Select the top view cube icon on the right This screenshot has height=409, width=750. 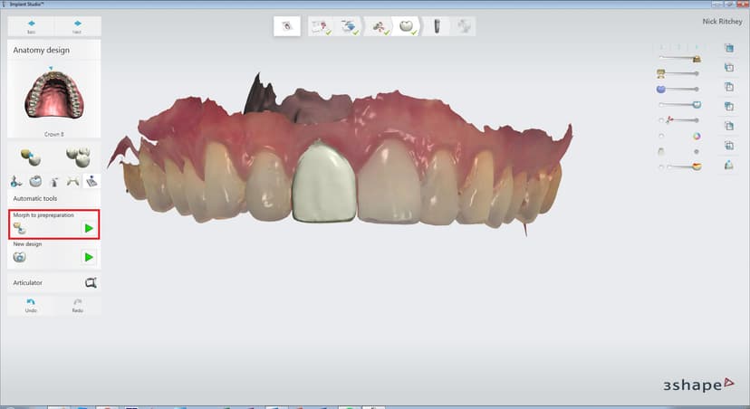click(x=728, y=48)
